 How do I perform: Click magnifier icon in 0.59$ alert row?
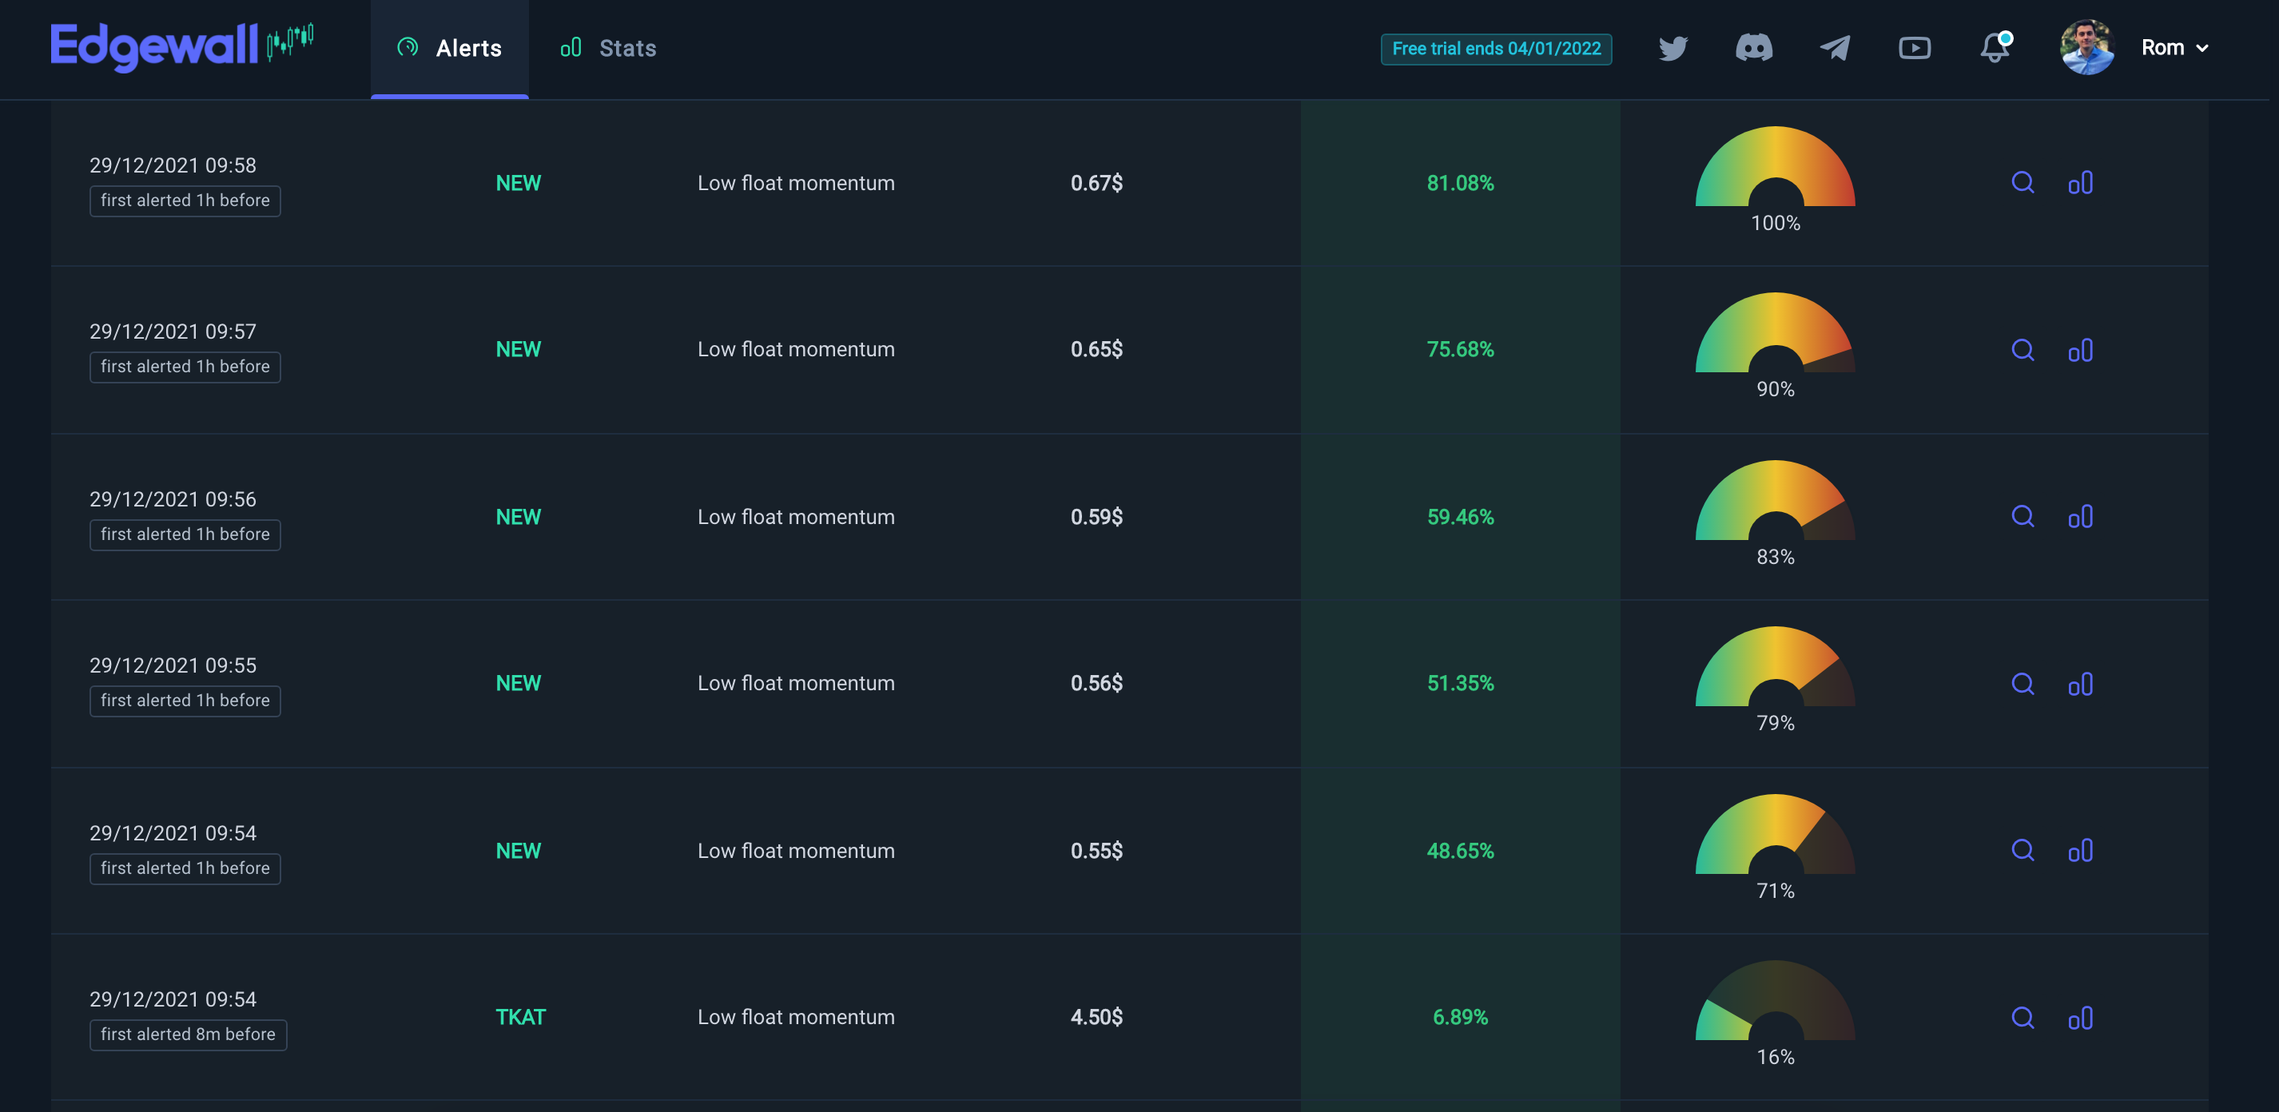[x=2022, y=517]
